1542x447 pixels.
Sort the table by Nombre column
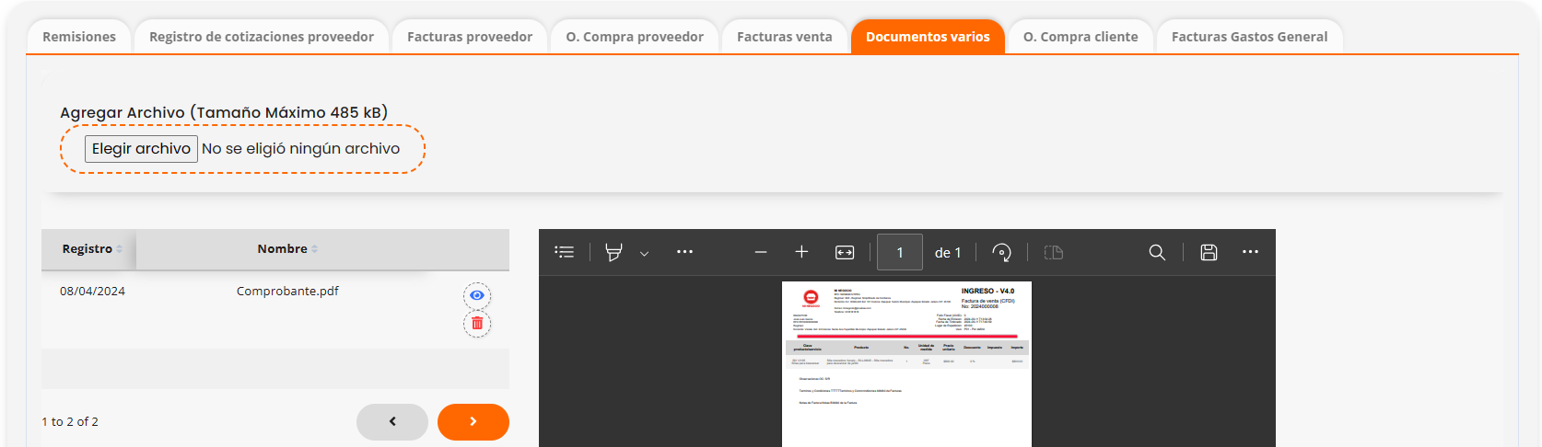tap(286, 249)
